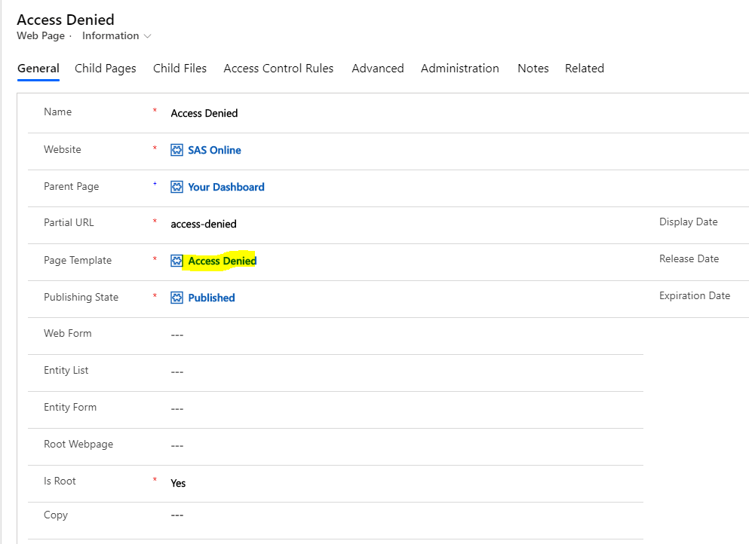Image resolution: width=749 pixels, height=544 pixels.
Task: Open the Child Files tab
Action: [x=180, y=69]
